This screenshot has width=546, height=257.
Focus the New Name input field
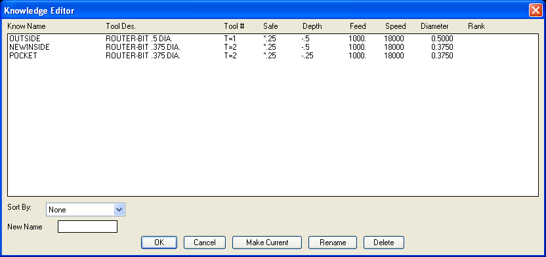point(87,226)
